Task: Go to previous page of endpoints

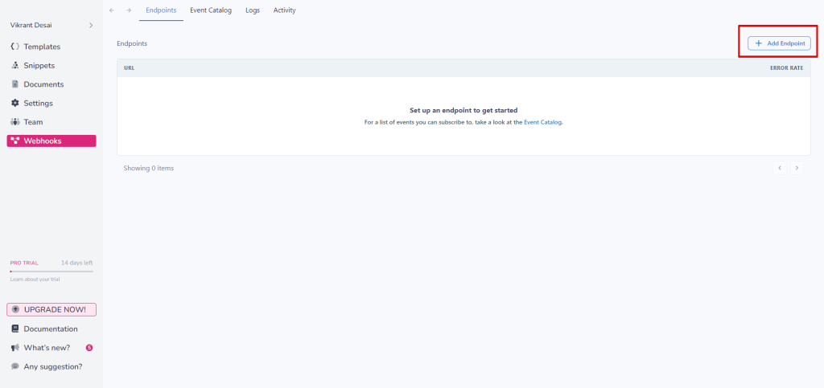Action: coord(780,168)
